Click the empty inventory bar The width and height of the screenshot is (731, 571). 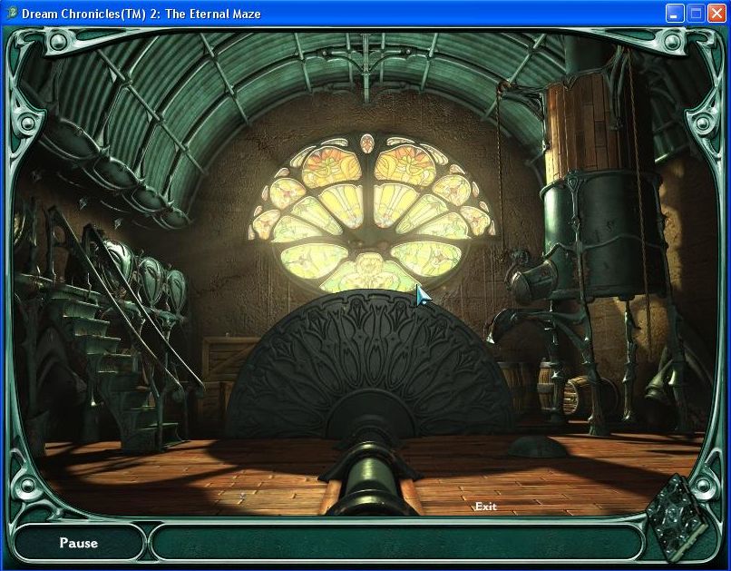(397, 543)
